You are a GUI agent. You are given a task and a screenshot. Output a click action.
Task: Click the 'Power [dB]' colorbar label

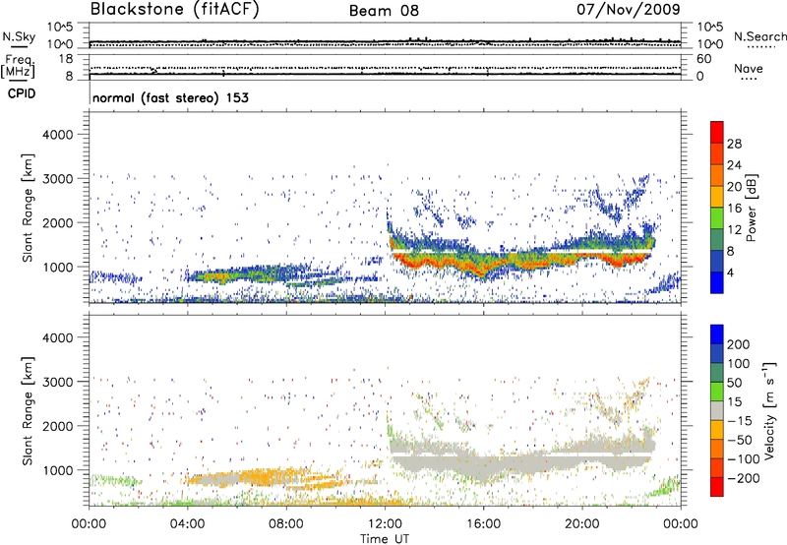coord(752,208)
